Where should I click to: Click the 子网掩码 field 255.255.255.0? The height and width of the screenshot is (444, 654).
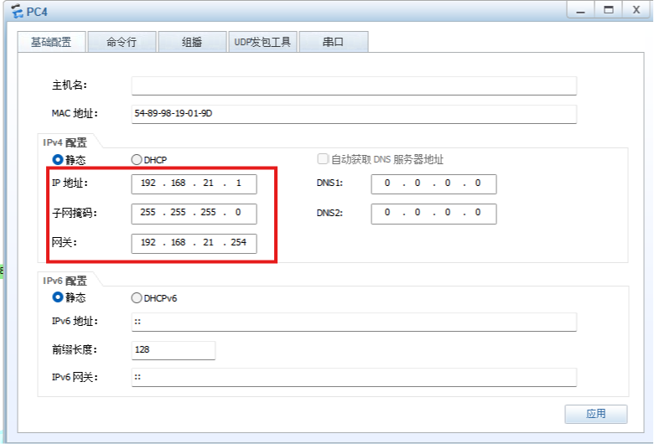pyautogui.click(x=194, y=214)
